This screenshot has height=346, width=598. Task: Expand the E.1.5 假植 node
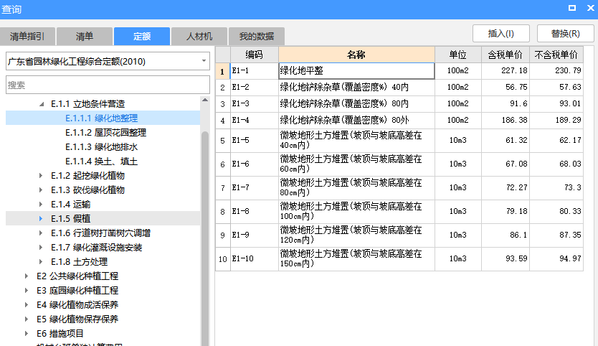(x=41, y=218)
